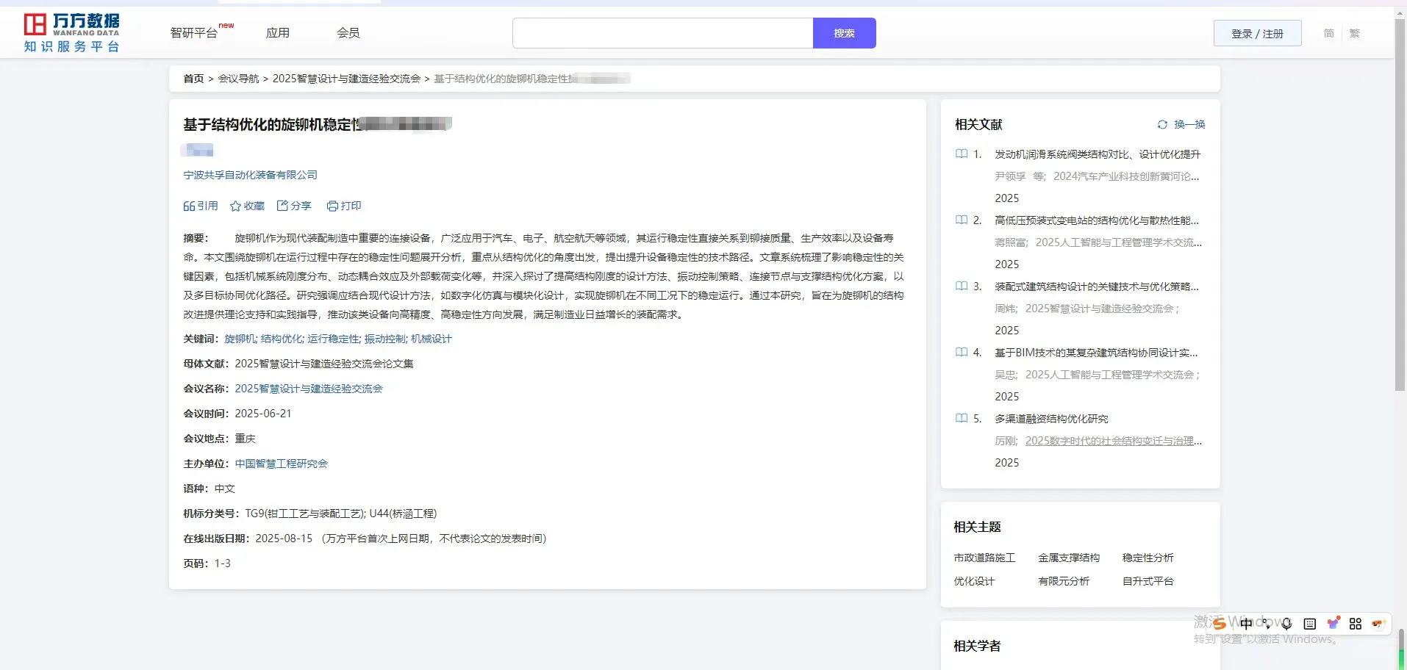Image resolution: width=1407 pixels, height=670 pixels.
Task: Open the Sogou input toolbox grid icon
Action: pyautogui.click(x=1355, y=623)
